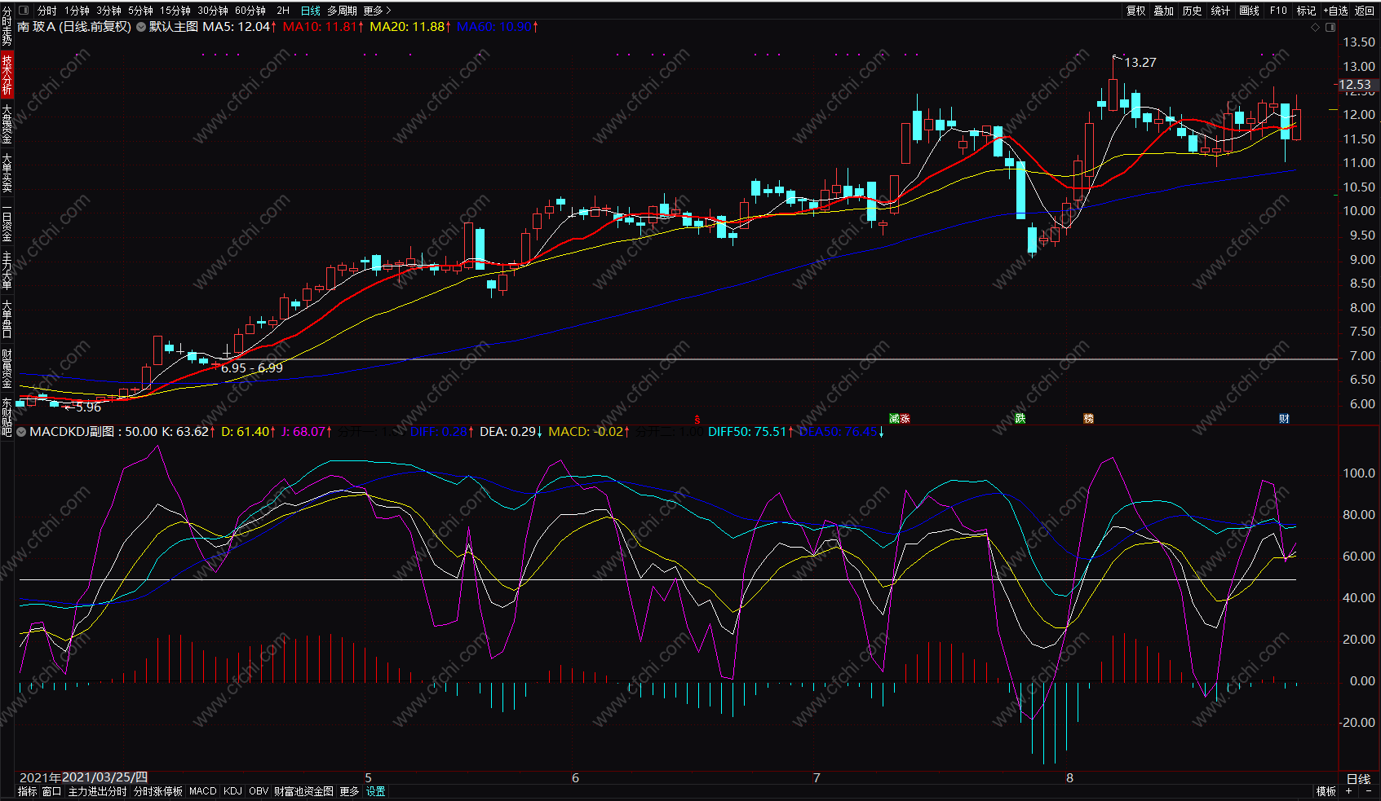Screen dimensions: 1381x801
Task: Select 分时涨停板 indicator
Action: tap(158, 791)
